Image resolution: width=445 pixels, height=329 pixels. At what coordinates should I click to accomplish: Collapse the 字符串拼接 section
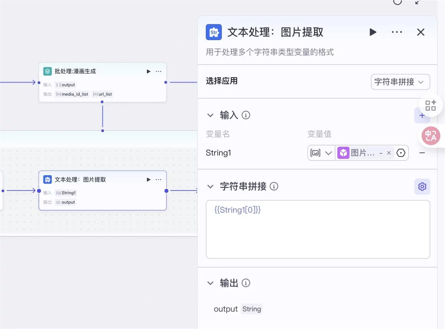pos(210,186)
